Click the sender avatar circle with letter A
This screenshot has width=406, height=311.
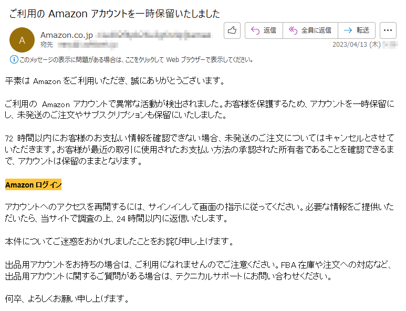pyautogui.click(x=22, y=40)
